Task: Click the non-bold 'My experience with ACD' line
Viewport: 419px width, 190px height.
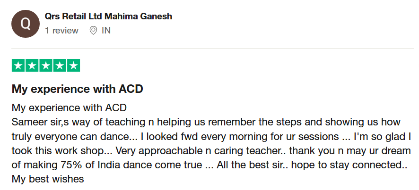Action: [x=69, y=107]
